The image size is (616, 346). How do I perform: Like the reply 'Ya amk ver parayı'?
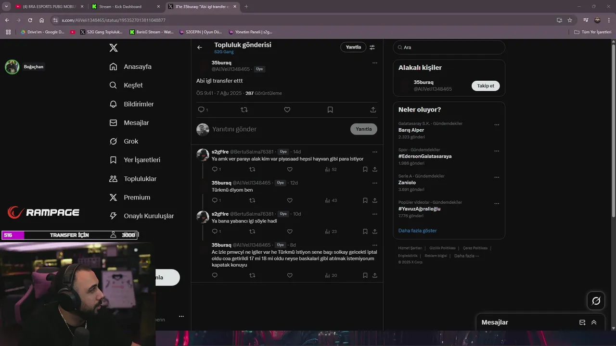290,169
